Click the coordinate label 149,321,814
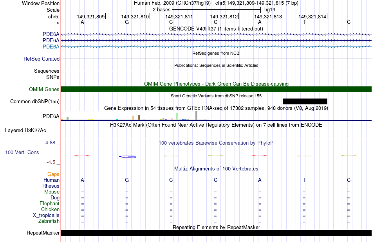The width and height of the screenshot is (372, 242). coord(312,16)
